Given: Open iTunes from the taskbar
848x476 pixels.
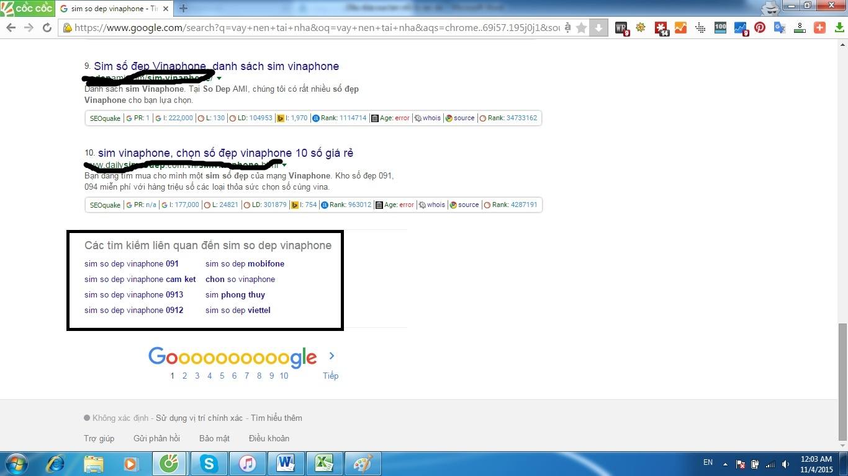Looking at the screenshot, I should (x=247, y=464).
